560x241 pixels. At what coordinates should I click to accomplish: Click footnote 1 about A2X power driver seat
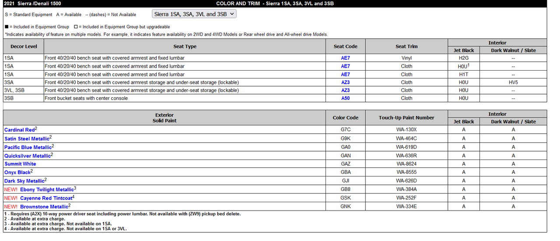(x=122, y=214)
